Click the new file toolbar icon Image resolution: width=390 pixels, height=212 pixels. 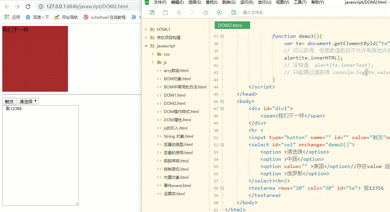[152, 12]
